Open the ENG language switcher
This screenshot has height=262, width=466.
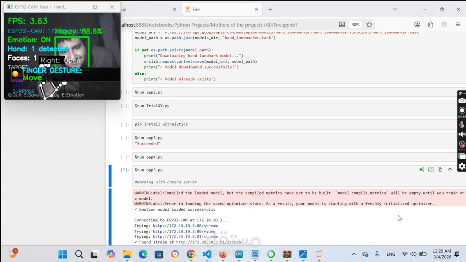391,254
